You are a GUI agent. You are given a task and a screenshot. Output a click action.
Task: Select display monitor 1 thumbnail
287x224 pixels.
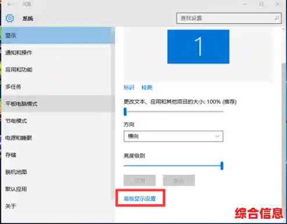tap(198, 46)
